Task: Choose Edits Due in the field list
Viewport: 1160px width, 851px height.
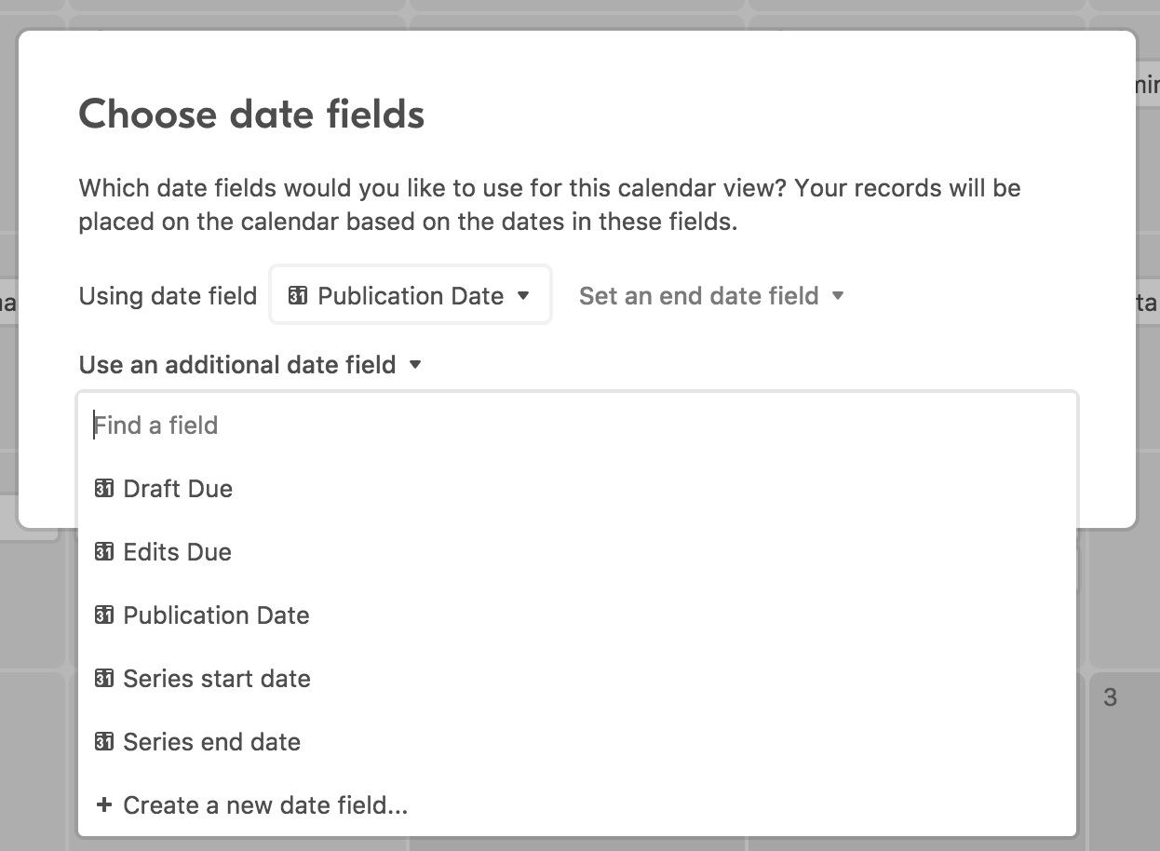Action: pos(577,551)
